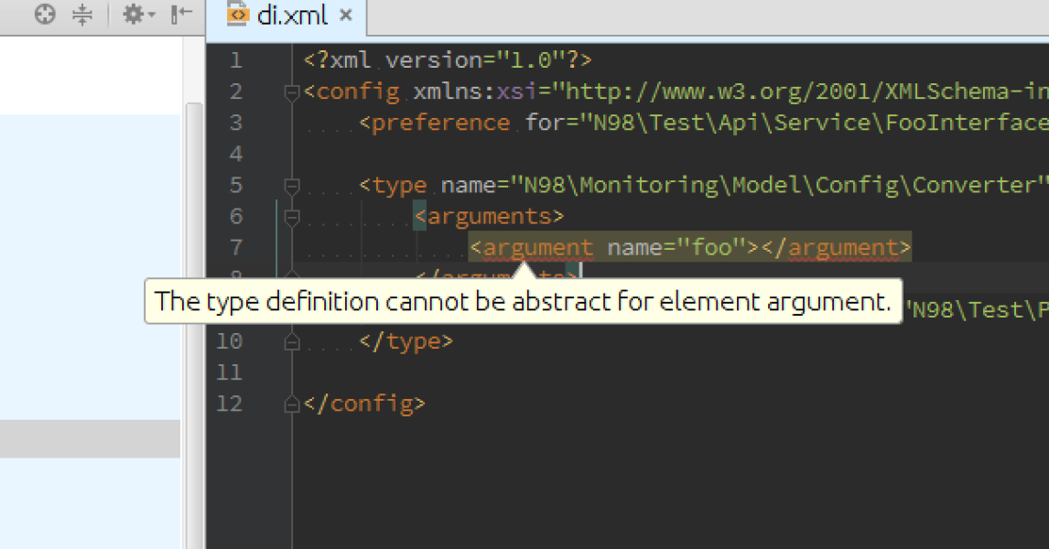This screenshot has width=1049, height=549.
Task: Click the fold marker beside line 10
Action: click(x=291, y=340)
